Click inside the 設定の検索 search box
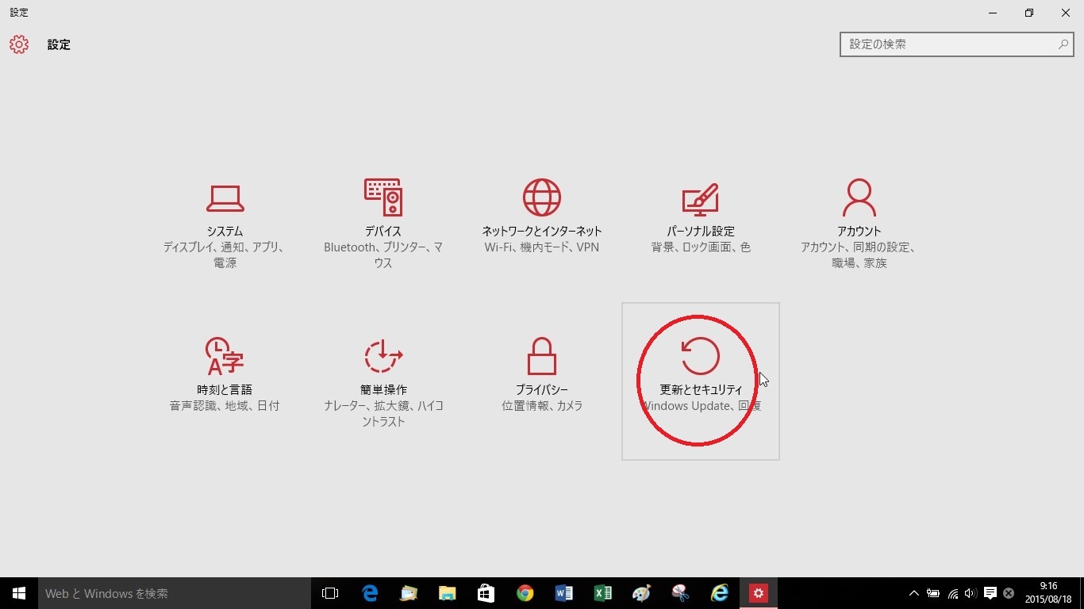This screenshot has width=1084, height=609. point(957,44)
